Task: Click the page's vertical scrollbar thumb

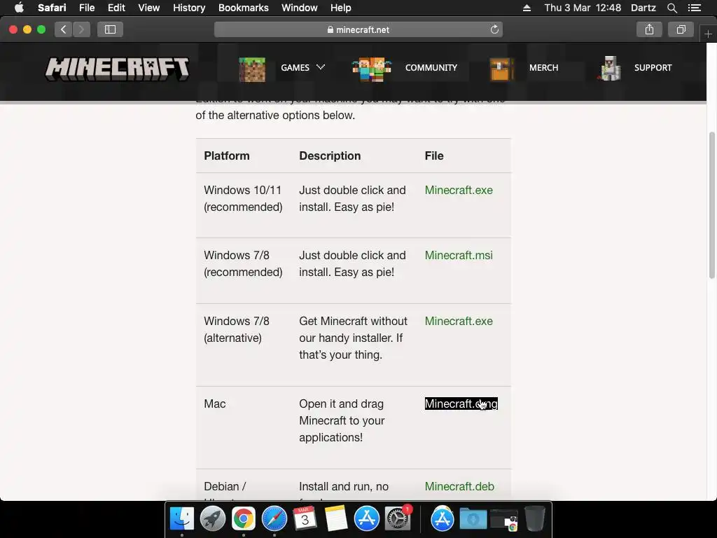Action: [x=711, y=205]
